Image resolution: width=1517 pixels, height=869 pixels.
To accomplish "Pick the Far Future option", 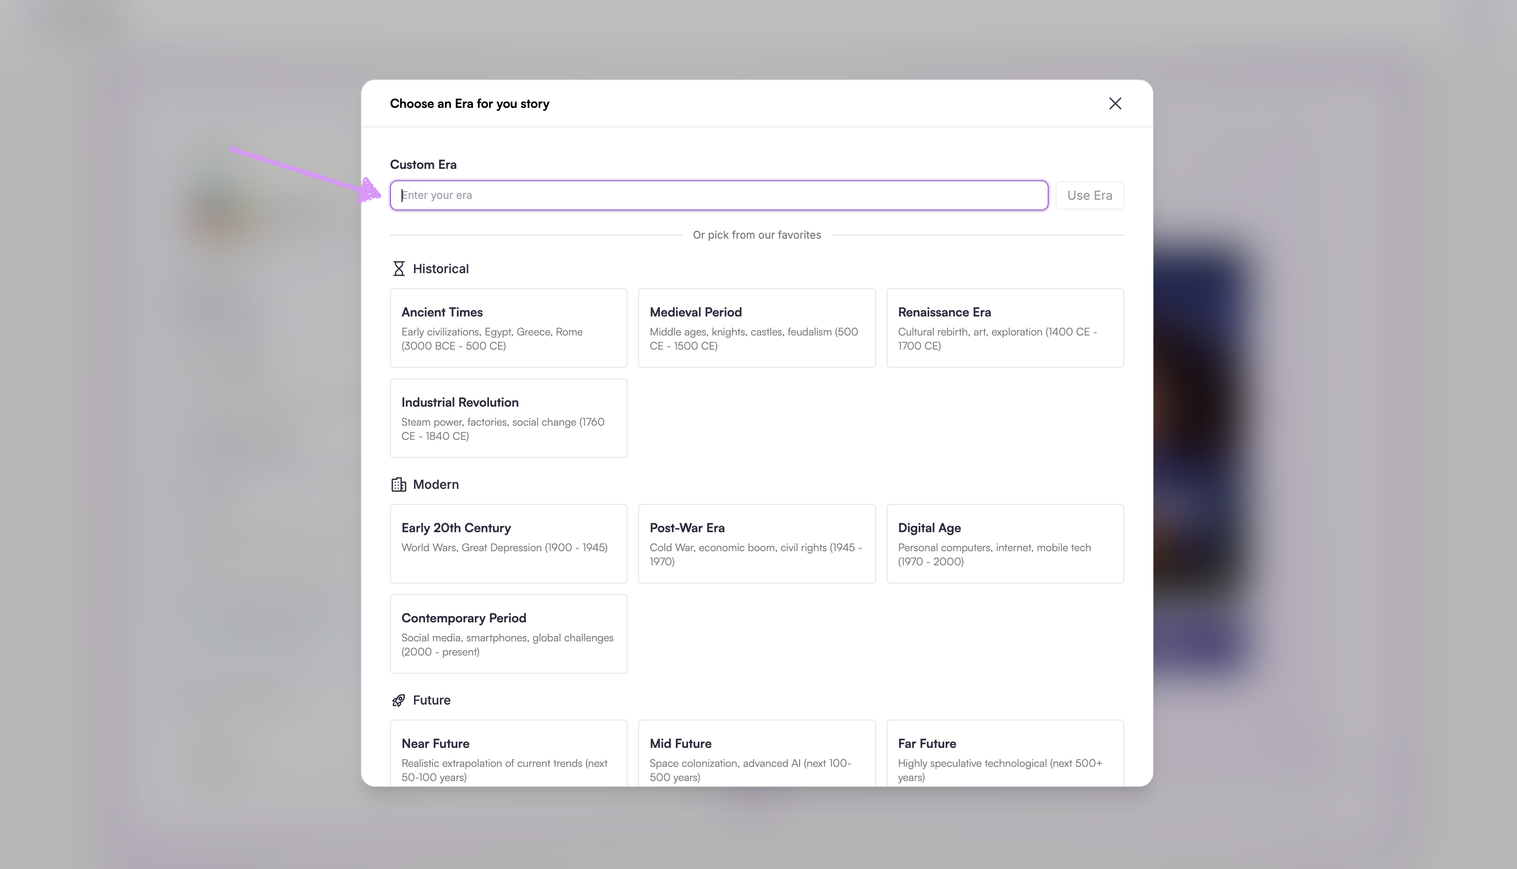I will (1005, 753).
